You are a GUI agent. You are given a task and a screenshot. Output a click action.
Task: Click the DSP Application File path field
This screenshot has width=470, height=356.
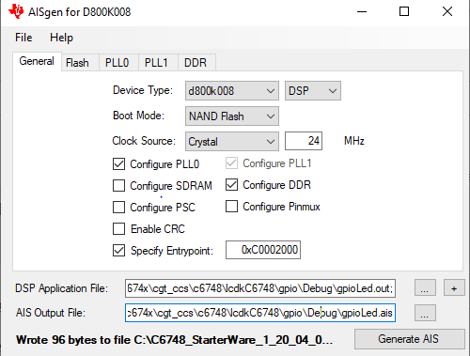(260, 288)
